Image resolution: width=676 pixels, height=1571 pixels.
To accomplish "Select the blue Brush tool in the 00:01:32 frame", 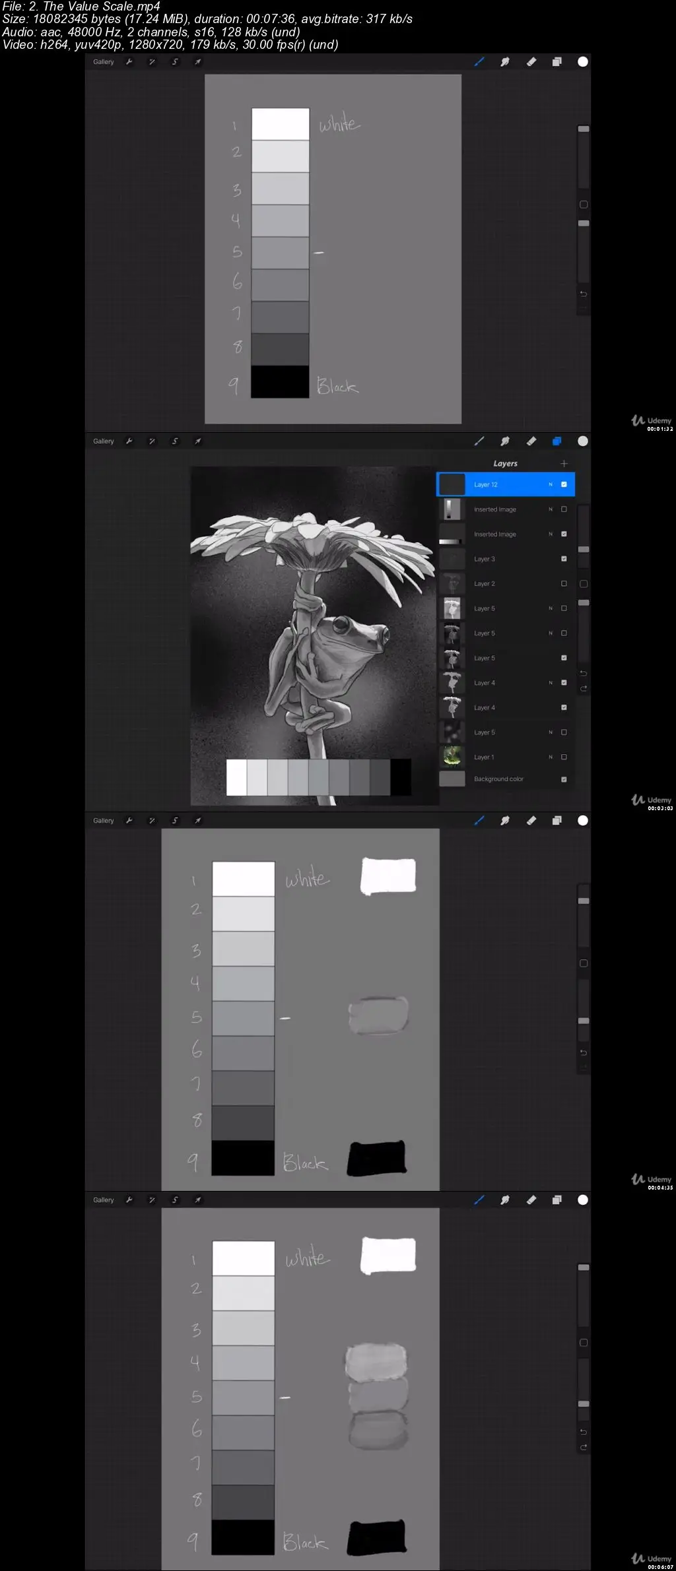I will click(479, 62).
